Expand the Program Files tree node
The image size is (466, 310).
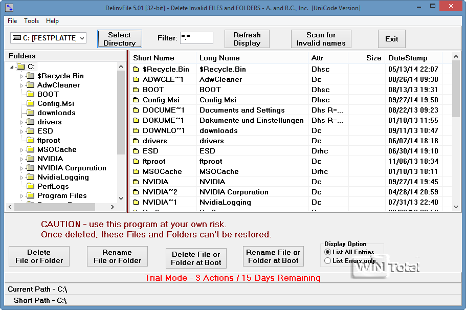(x=21, y=196)
